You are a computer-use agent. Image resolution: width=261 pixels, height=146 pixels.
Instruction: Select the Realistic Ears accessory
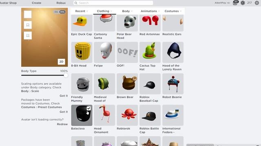point(173,23)
